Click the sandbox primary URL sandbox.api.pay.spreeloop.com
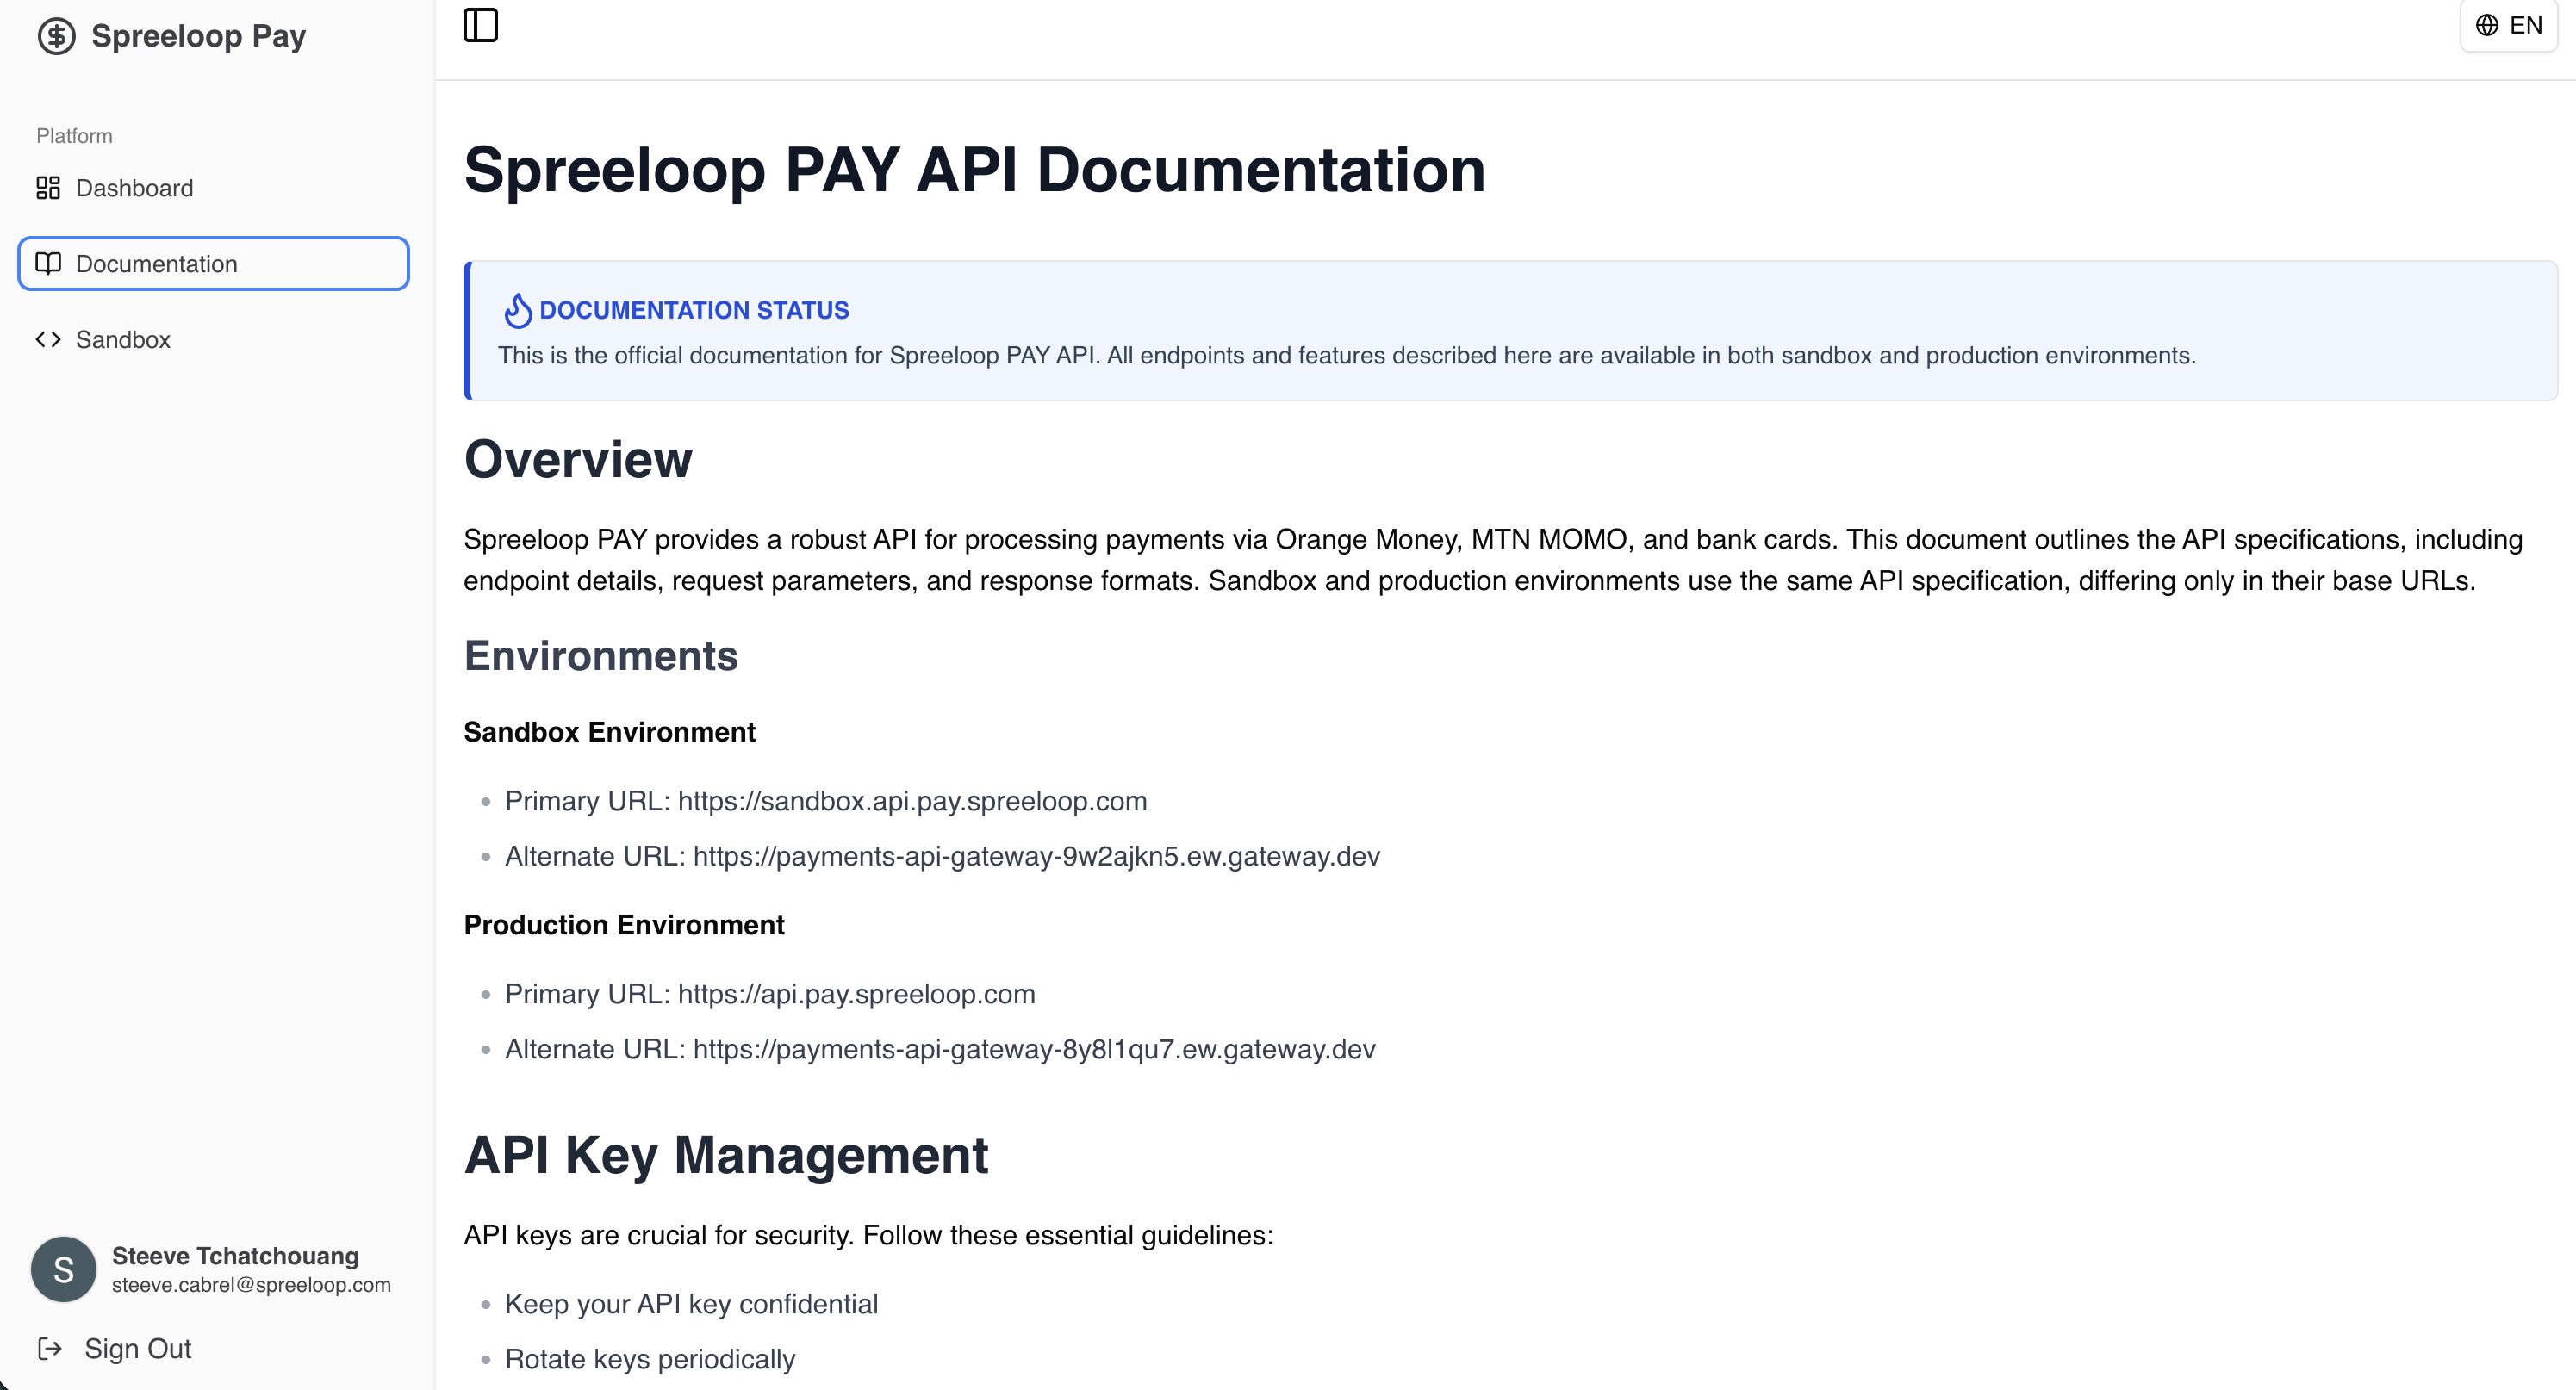This screenshot has height=1390, width=2576. (912, 802)
